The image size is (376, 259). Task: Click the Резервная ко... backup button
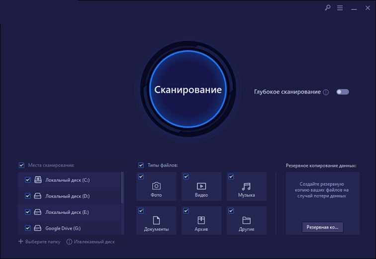(322, 227)
